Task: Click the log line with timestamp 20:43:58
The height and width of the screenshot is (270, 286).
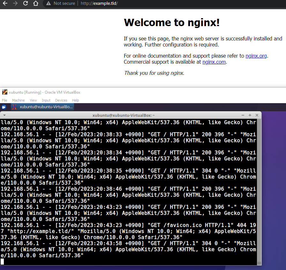Action: (x=128, y=249)
